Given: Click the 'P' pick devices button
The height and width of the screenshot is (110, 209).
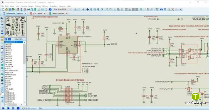Looking at the screenshot, I should (x=6, y=39).
